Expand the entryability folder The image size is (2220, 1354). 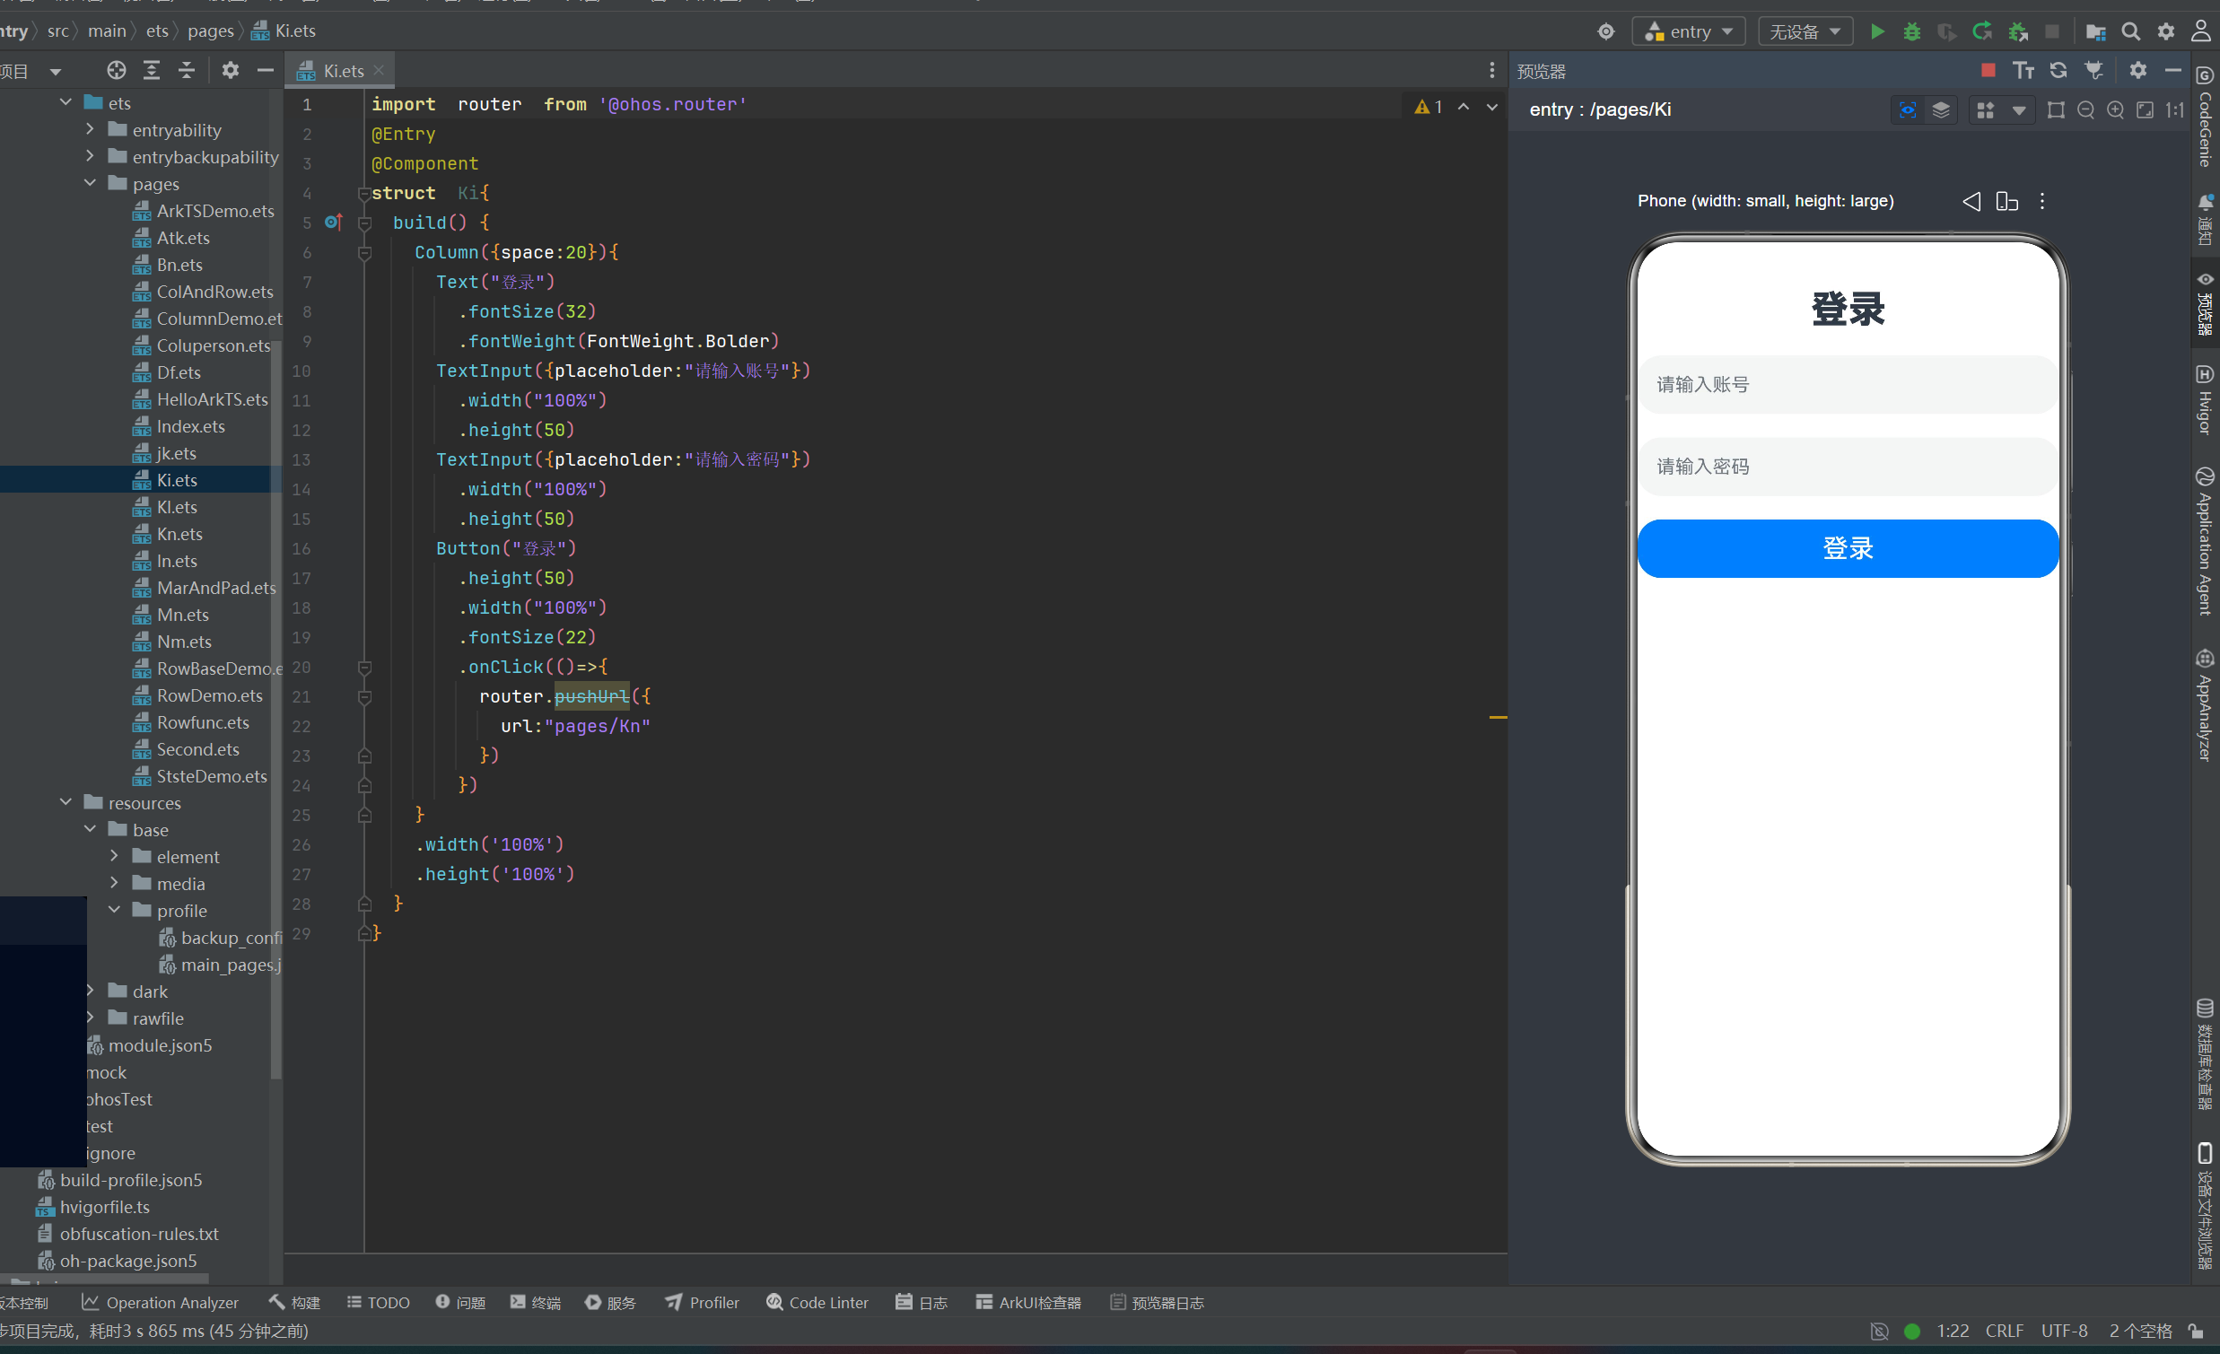[x=90, y=130]
